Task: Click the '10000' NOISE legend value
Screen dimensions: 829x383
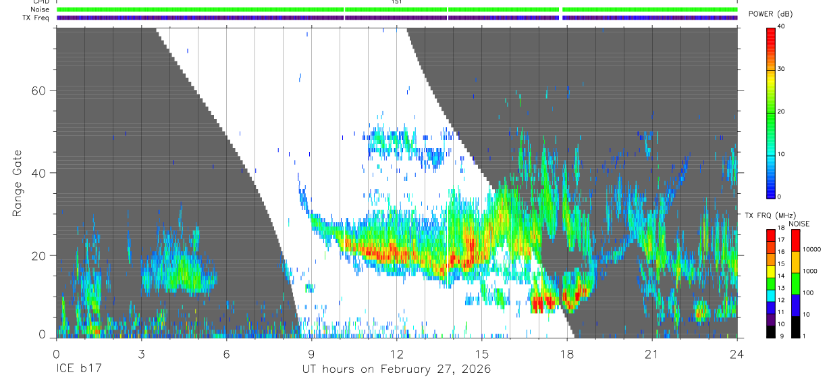Action: [x=812, y=249]
